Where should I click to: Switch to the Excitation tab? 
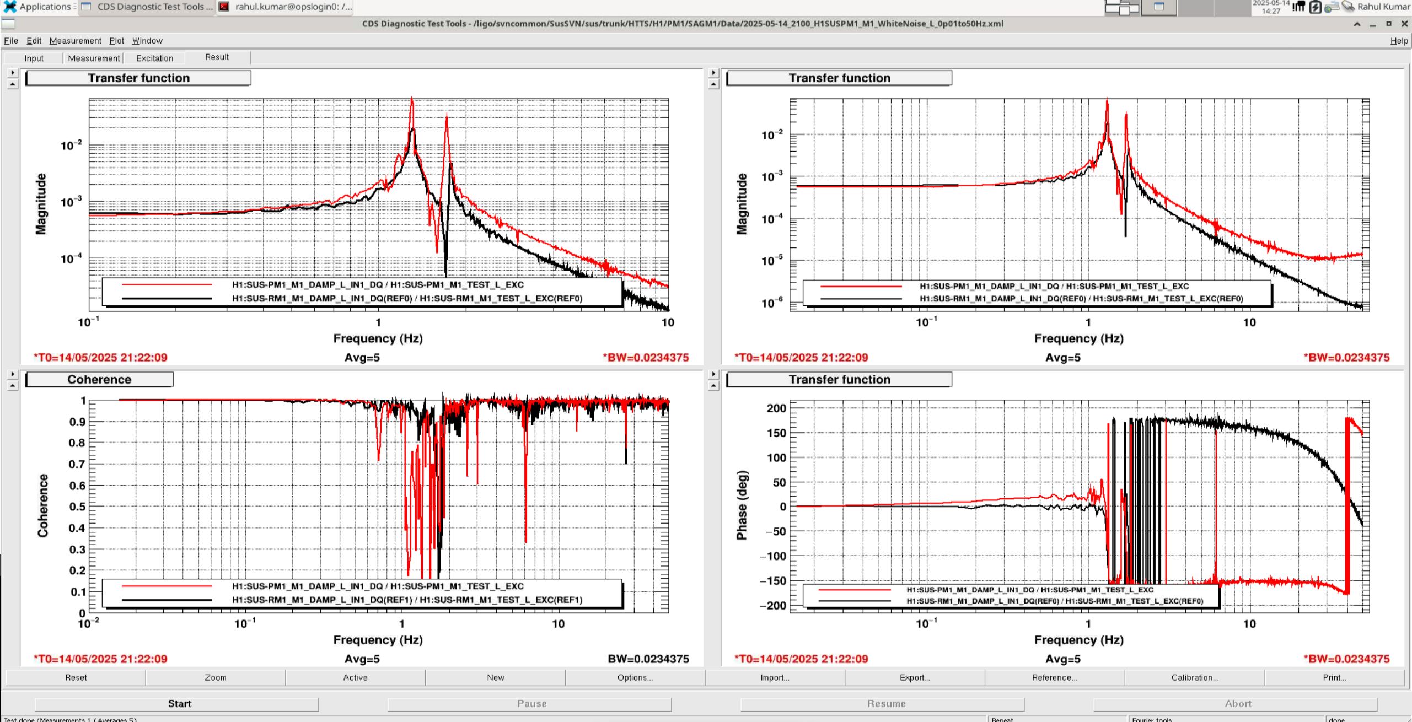pyautogui.click(x=154, y=58)
